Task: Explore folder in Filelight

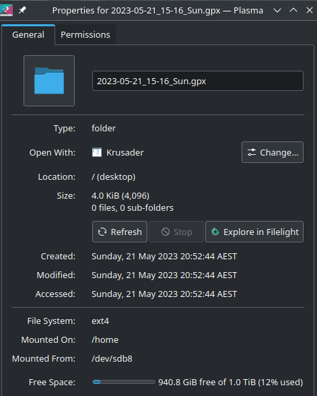Action: (254, 232)
